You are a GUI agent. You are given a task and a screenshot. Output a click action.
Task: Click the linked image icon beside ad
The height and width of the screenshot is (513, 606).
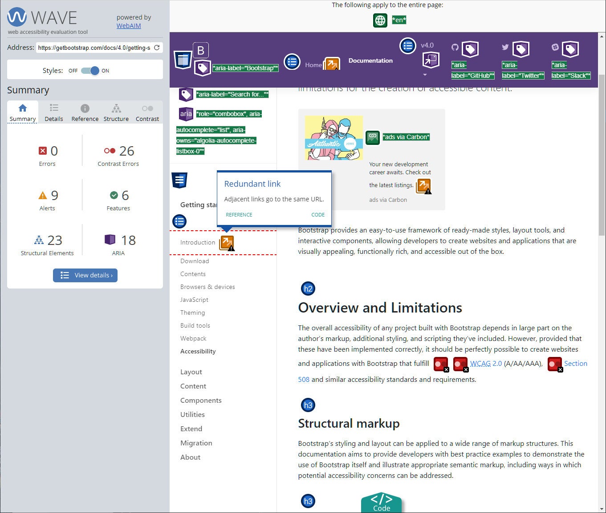tap(373, 138)
